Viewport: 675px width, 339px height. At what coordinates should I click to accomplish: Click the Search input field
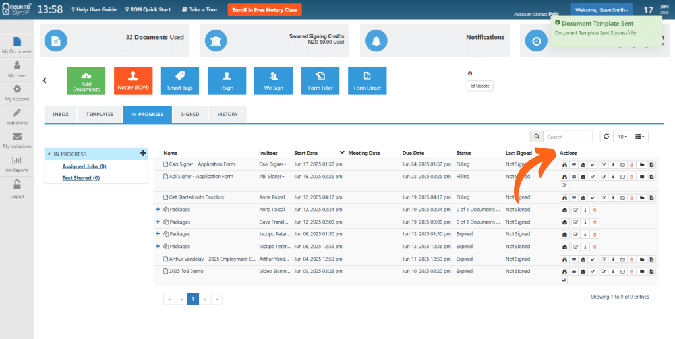(x=568, y=137)
